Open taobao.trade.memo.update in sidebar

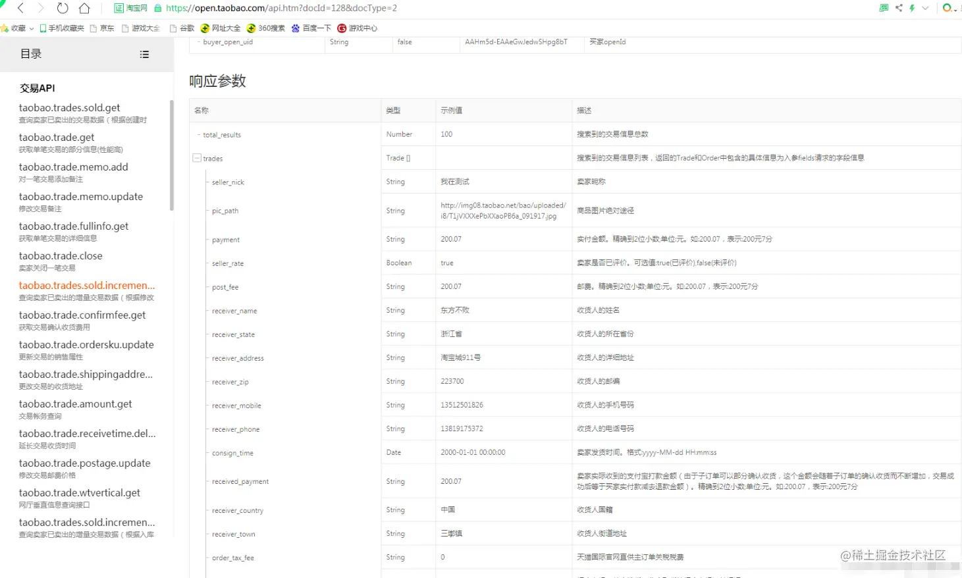click(80, 196)
